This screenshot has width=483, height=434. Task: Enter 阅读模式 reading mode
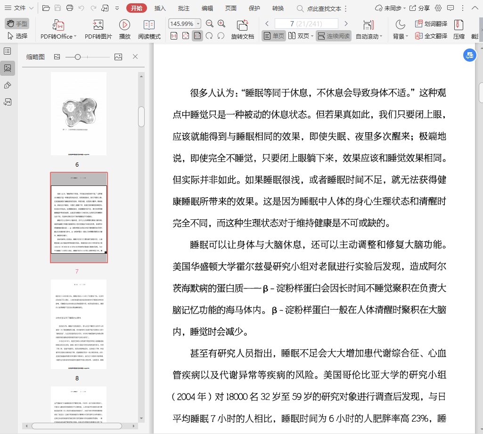(x=149, y=30)
